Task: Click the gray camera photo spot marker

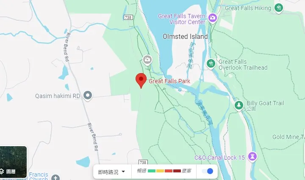Action: (x=147, y=60)
